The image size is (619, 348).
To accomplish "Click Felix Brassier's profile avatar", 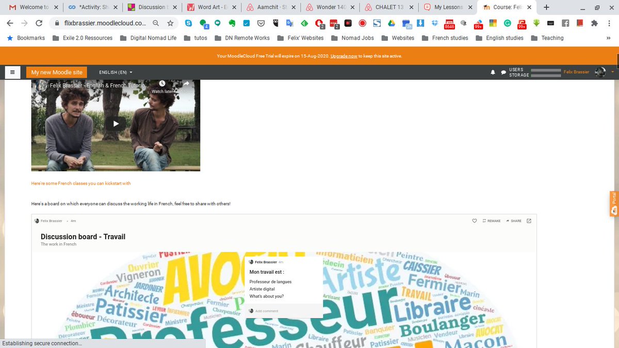I will point(600,72).
